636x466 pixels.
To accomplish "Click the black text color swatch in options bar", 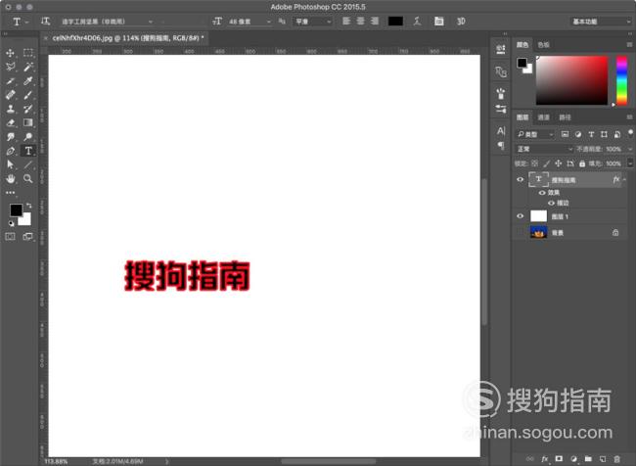I will click(395, 22).
